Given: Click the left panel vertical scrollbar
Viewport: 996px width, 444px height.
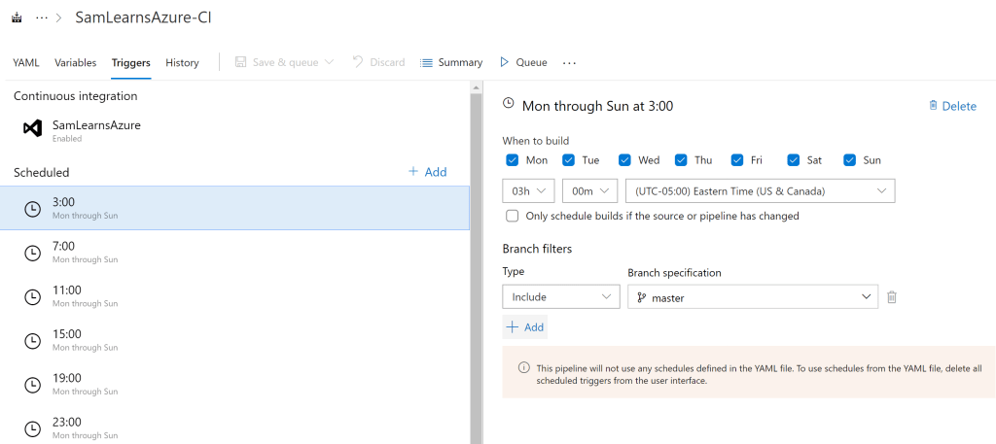Looking at the screenshot, I should click(x=476, y=262).
